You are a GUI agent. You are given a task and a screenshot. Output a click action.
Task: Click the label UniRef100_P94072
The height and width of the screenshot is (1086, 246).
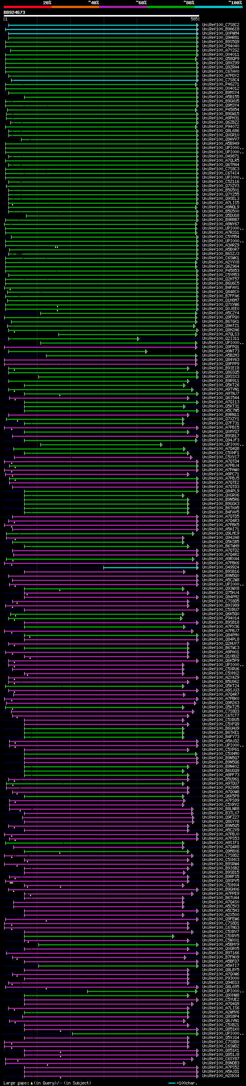pos(221,126)
